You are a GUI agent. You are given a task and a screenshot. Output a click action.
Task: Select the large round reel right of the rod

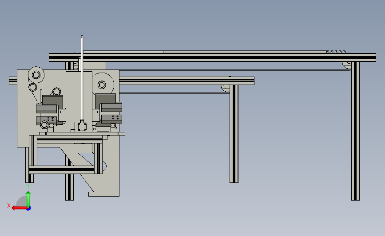coord(103,85)
